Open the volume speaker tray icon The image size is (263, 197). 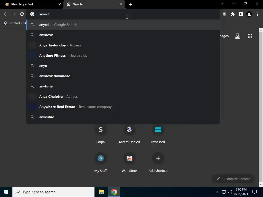(230, 192)
